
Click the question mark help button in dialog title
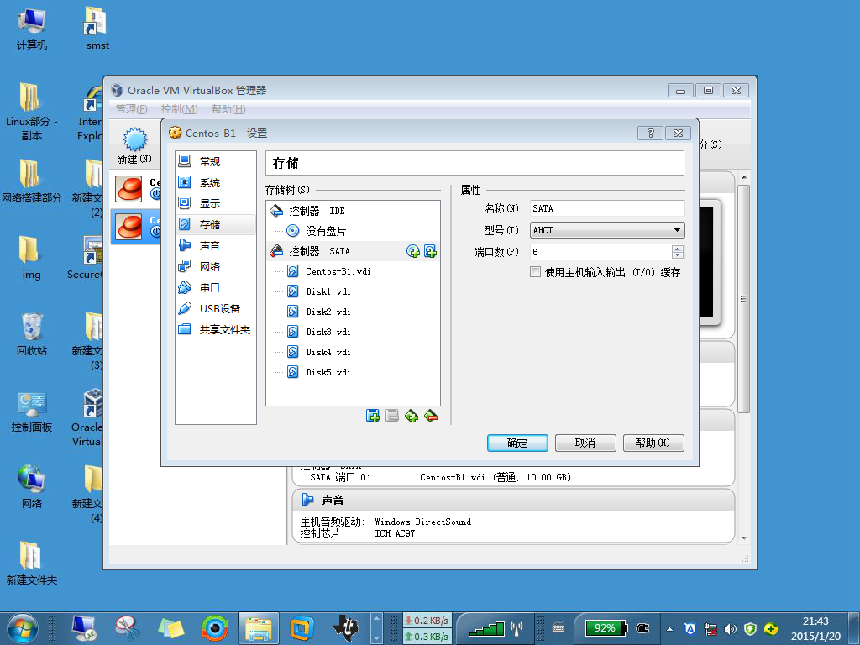[x=651, y=133]
